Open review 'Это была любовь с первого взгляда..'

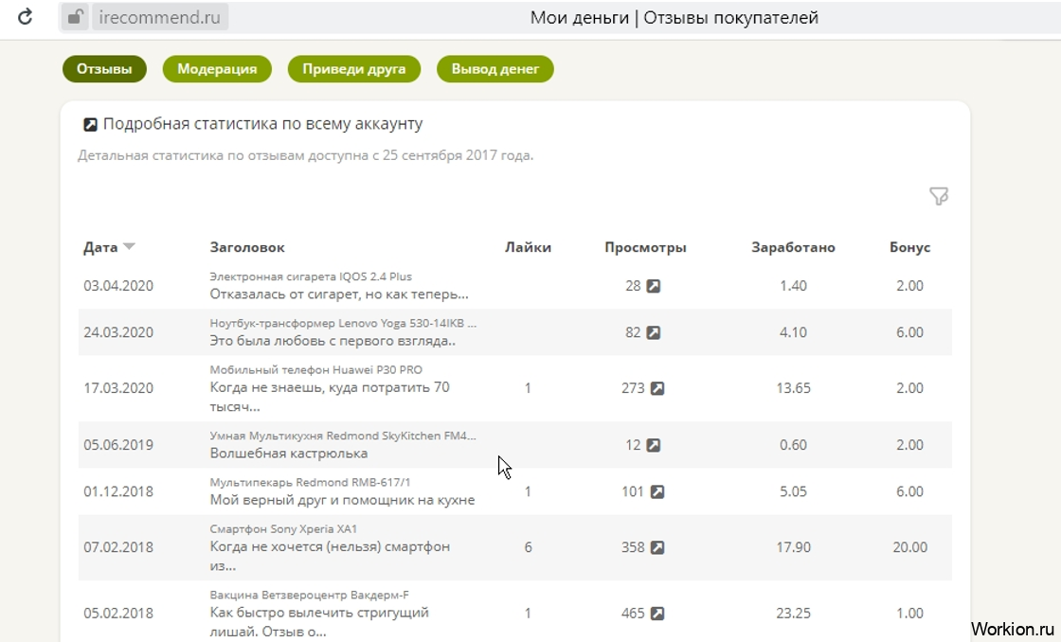pos(333,341)
